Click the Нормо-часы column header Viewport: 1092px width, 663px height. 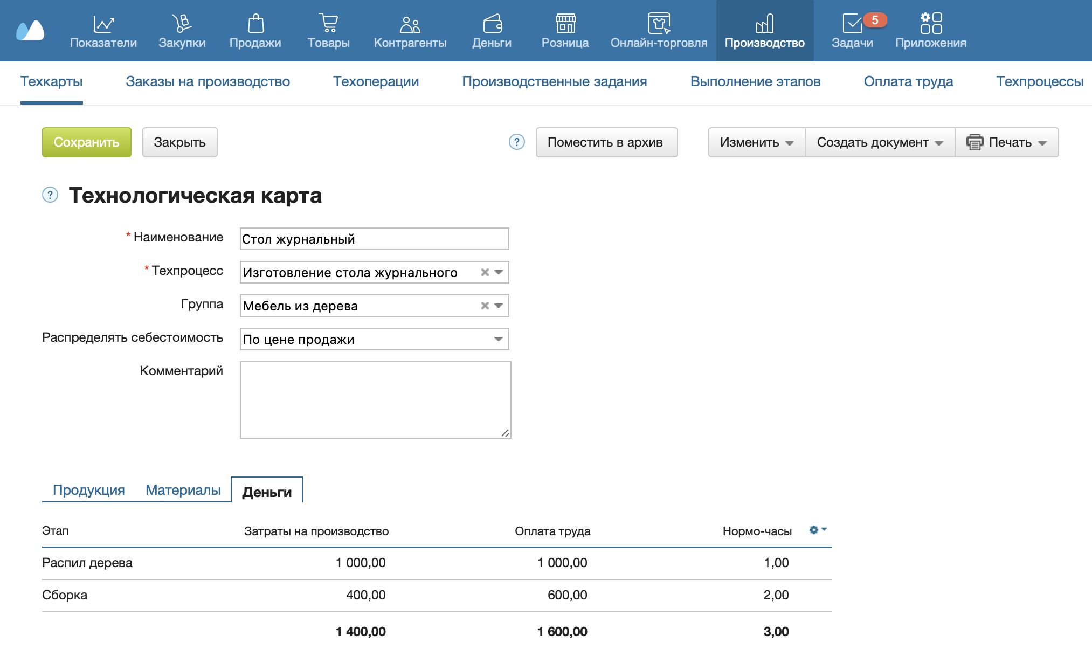[x=757, y=531]
